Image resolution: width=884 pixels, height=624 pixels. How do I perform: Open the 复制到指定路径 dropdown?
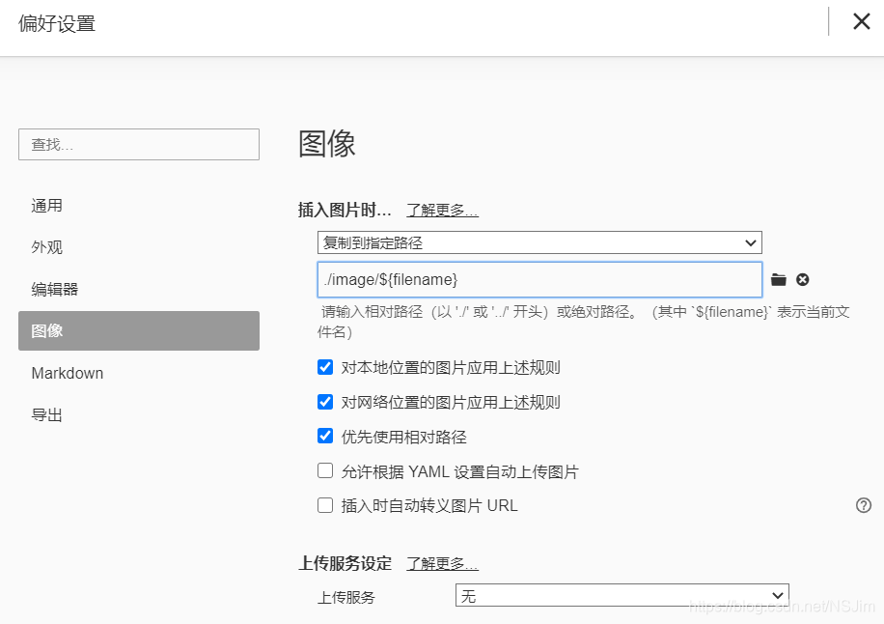click(x=539, y=242)
